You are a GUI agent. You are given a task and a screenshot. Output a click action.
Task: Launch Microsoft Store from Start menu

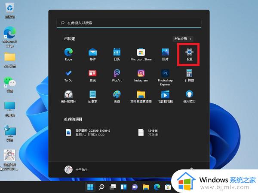(141, 54)
